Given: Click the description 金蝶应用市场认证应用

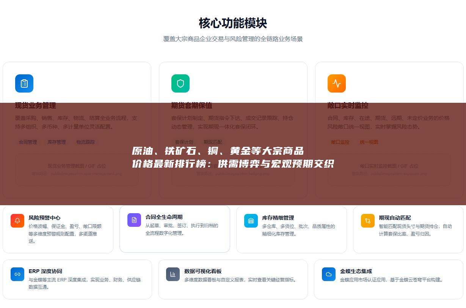Looking at the screenshot, I should coord(391,280).
